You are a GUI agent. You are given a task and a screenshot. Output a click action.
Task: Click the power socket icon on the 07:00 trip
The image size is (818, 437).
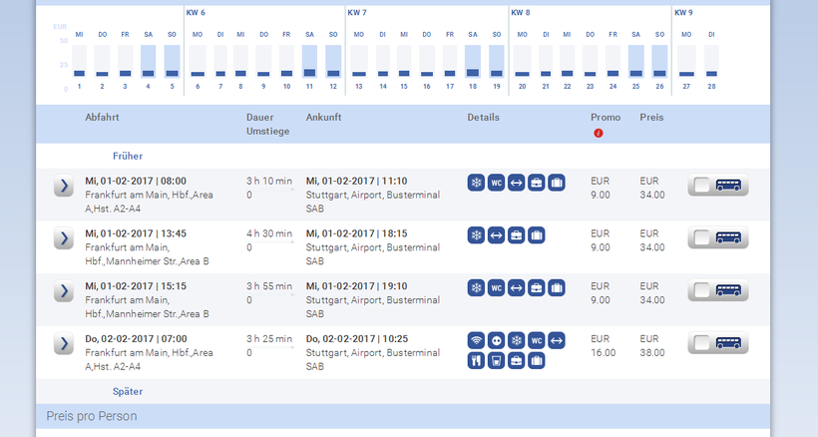[x=496, y=340]
